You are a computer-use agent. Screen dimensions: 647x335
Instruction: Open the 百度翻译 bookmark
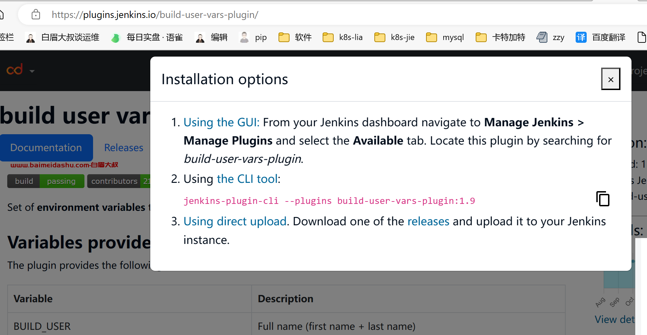(600, 37)
